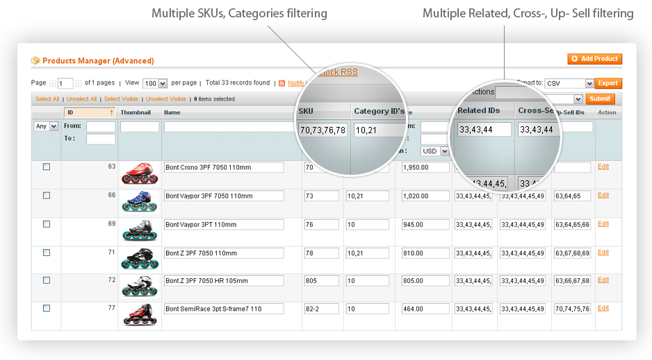The image size is (652, 360).
Task: Click up-sell field 70,74,75,76
Action: 572,309
